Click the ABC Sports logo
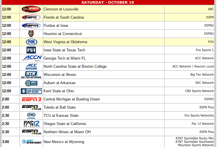This screenshot has height=147, width=217. [x=31, y=9]
